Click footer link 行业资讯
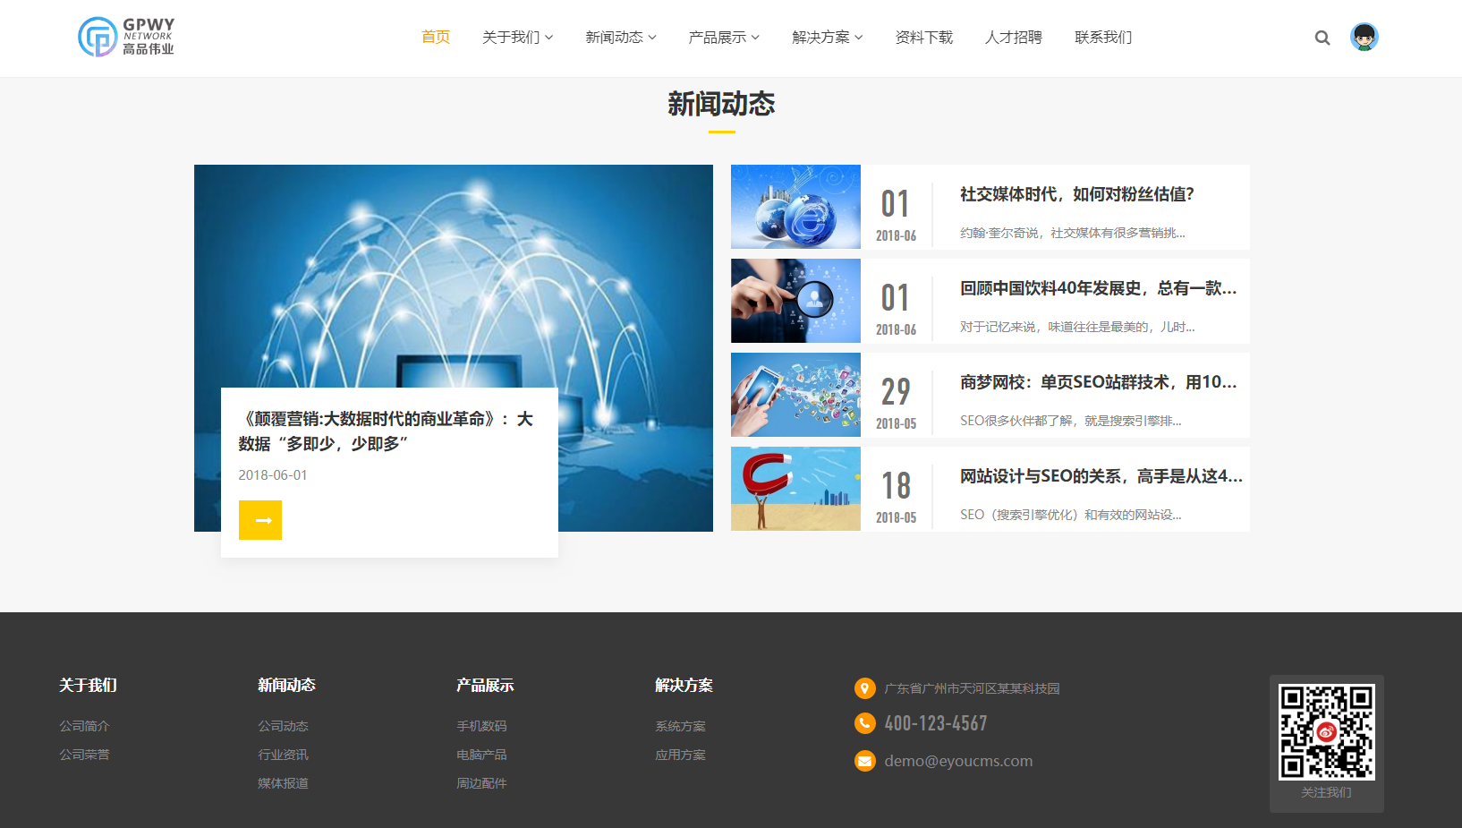The height and width of the screenshot is (828, 1462). click(x=283, y=755)
